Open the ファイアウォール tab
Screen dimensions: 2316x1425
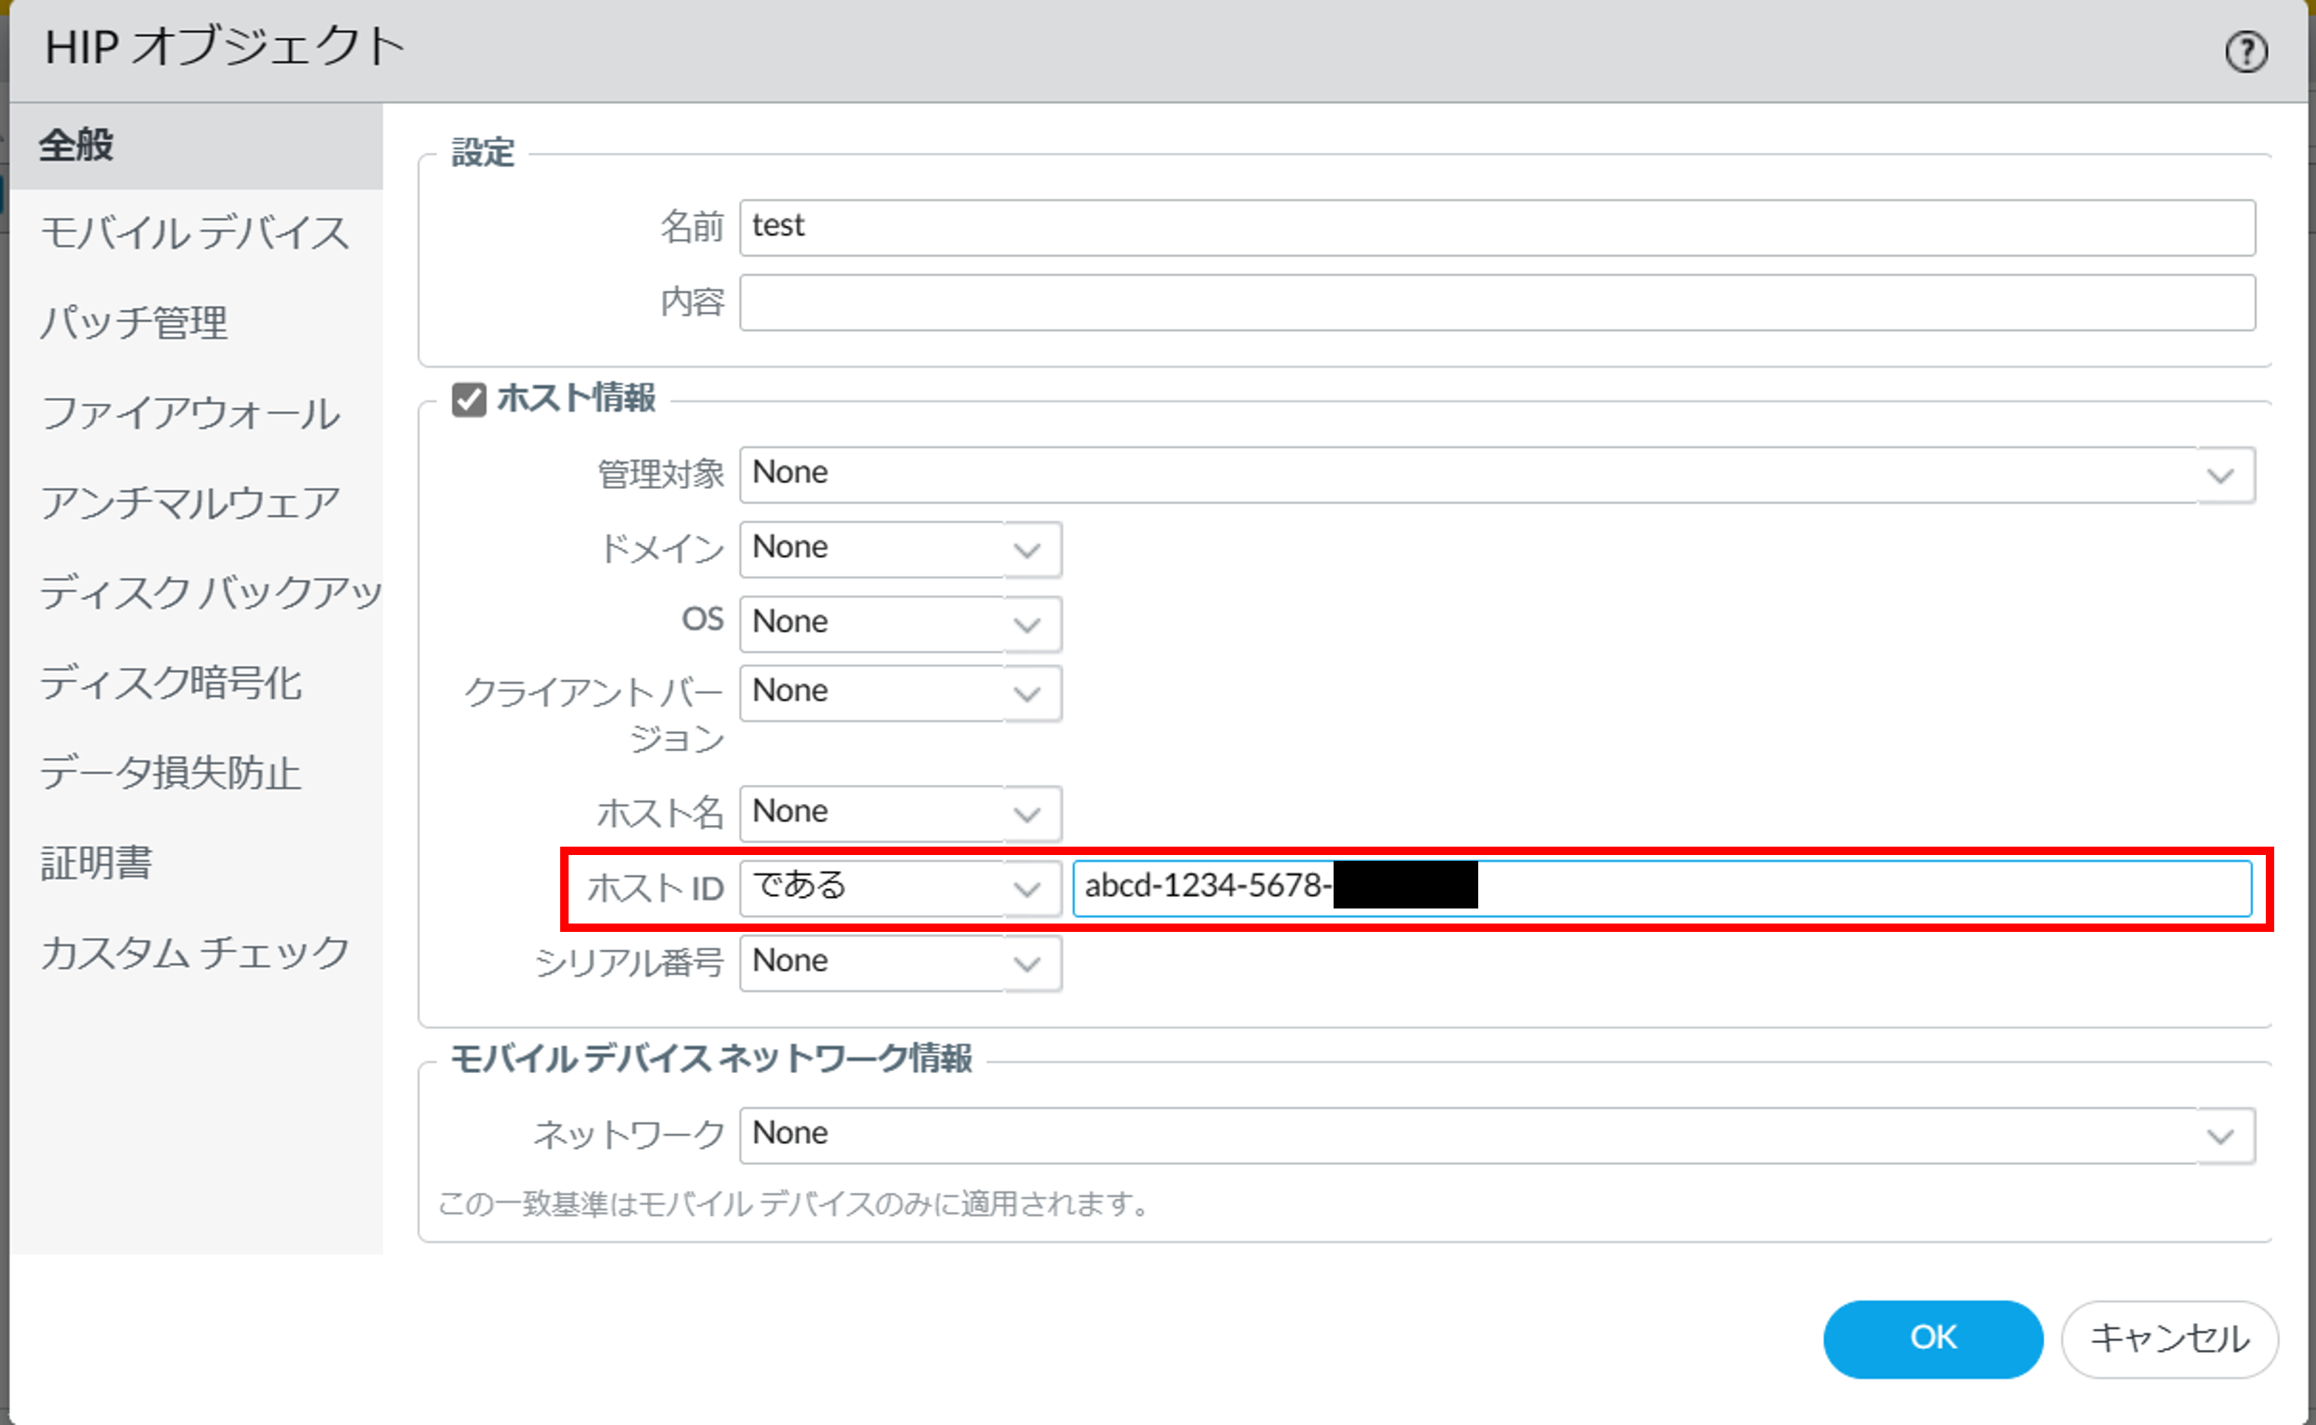pos(190,413)
